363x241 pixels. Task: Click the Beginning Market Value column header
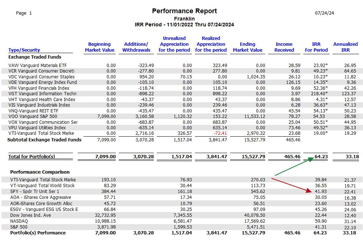point(100,47)
